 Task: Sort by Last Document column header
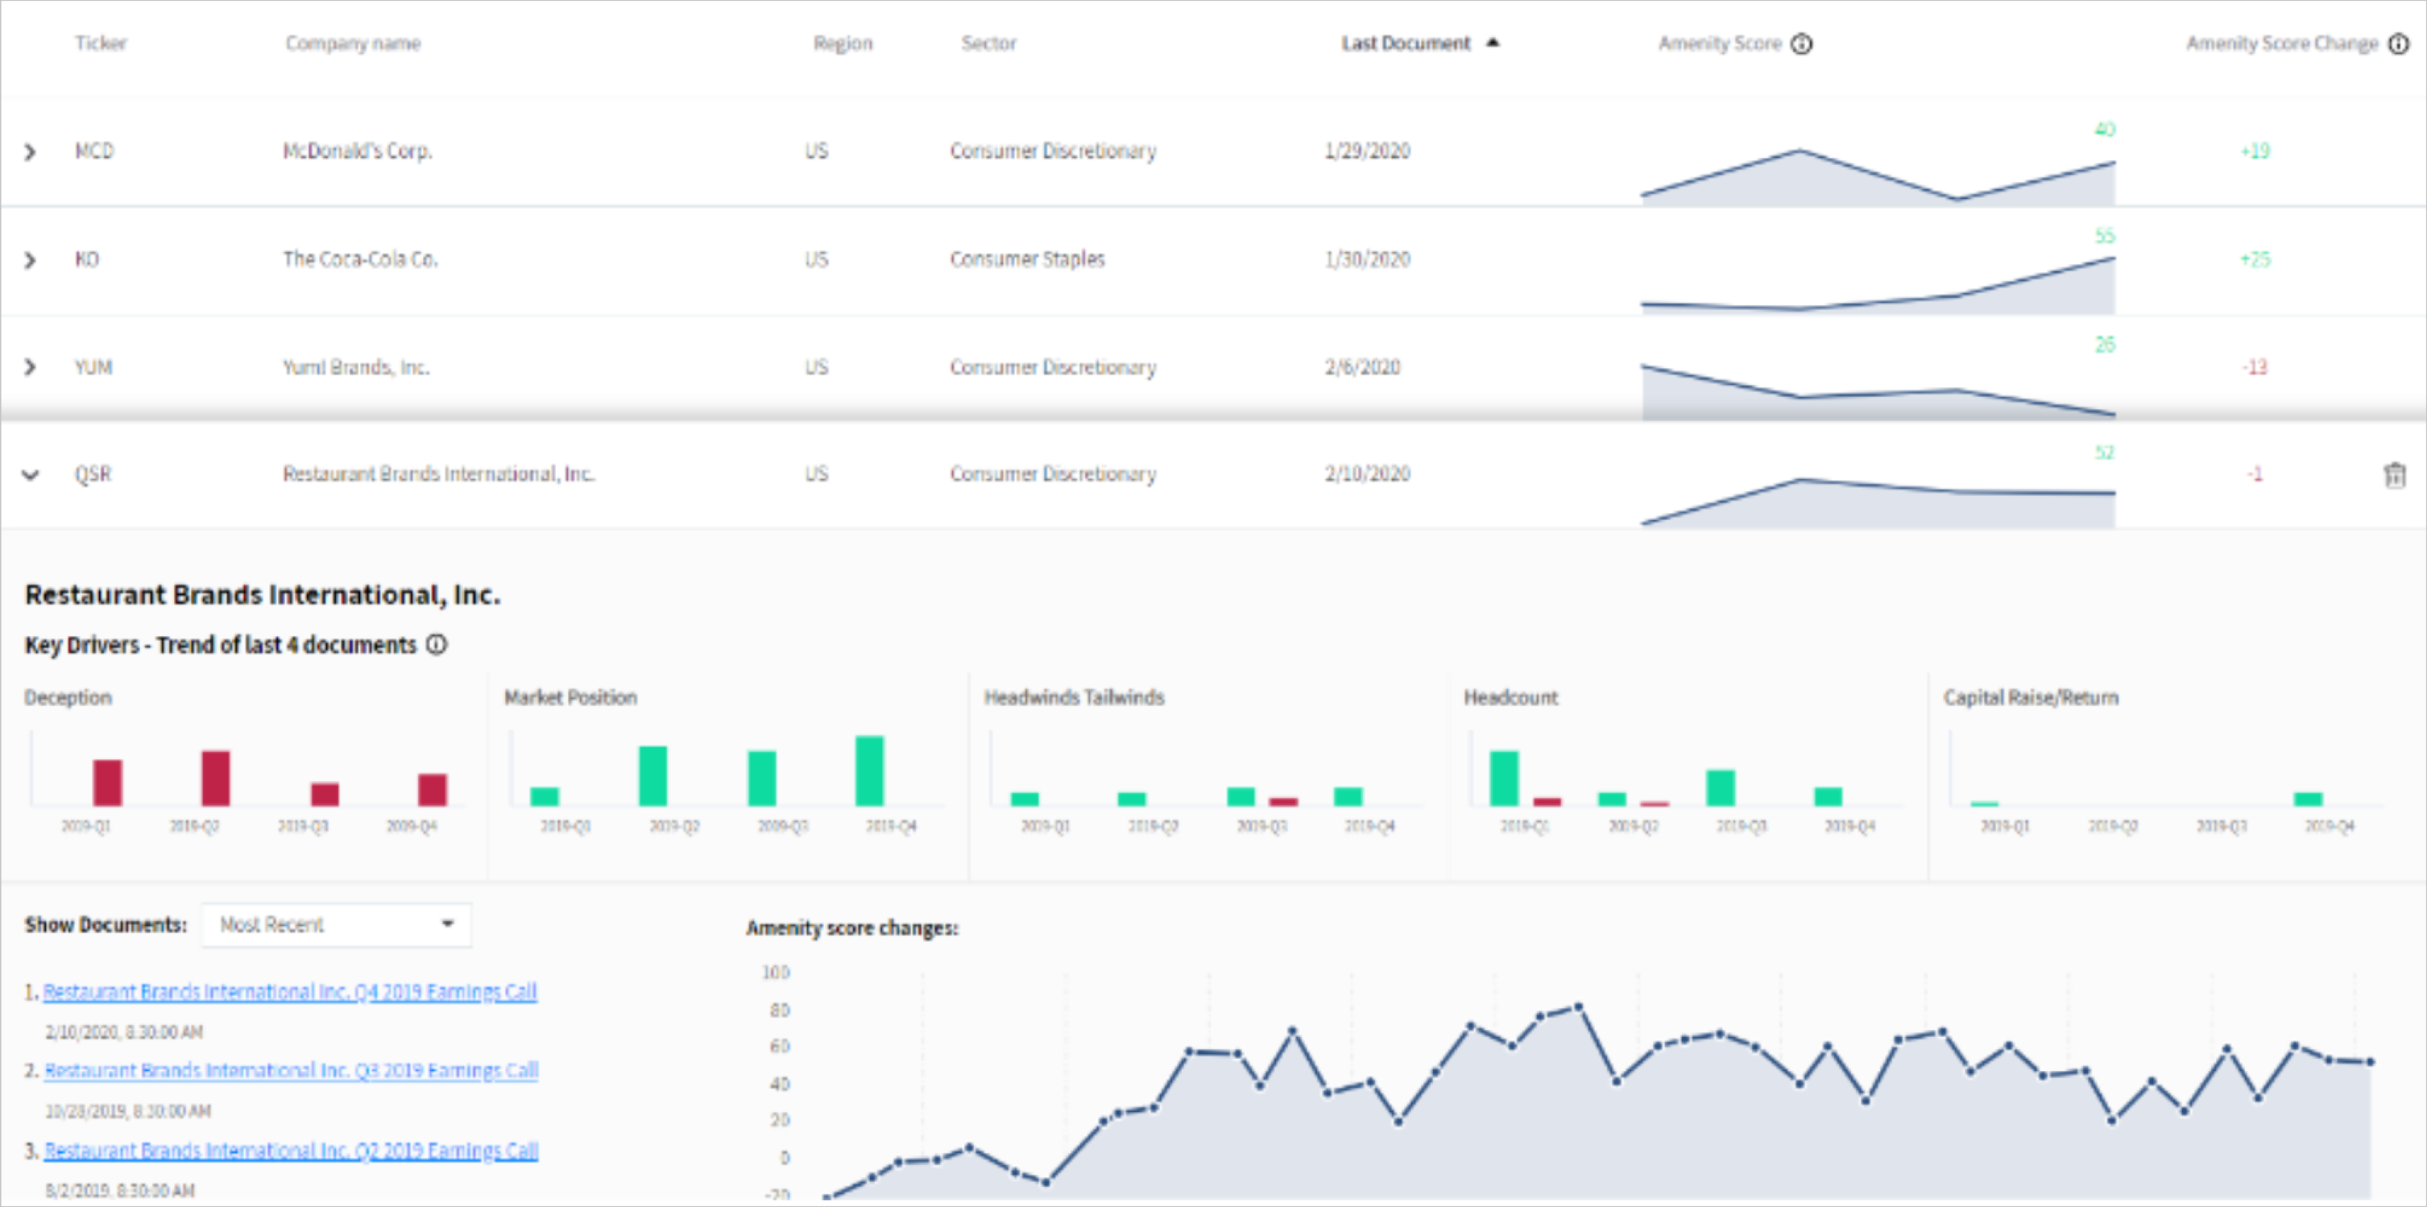coord(1406,43)
